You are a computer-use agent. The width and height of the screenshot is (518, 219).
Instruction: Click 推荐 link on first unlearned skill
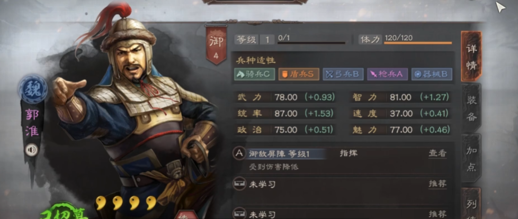(437, 184)
